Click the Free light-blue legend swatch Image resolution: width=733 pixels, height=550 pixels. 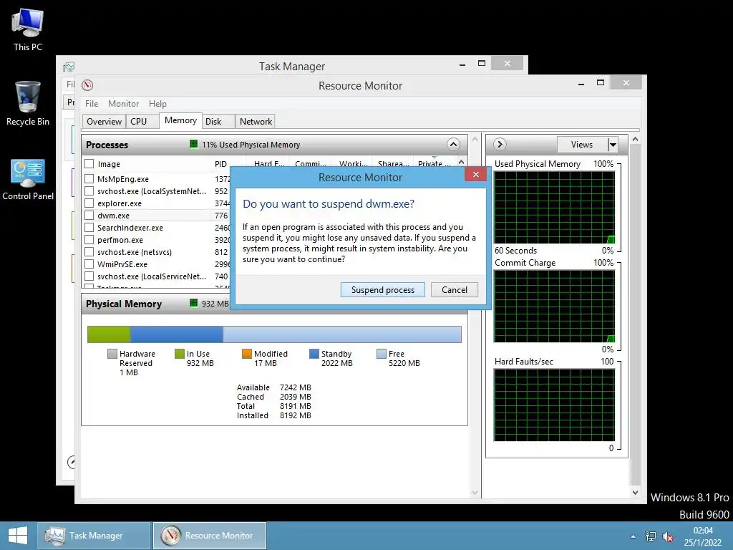point(382,354)
